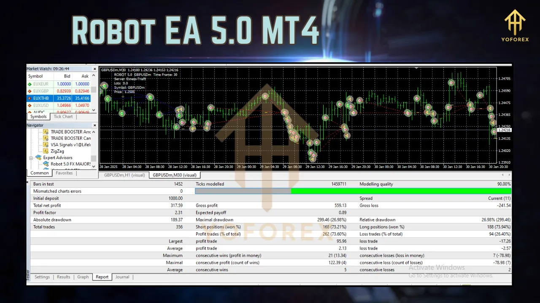Screen dimensions: 540x303
Task: Close the Navigator panel
Action: click(94, 125)
